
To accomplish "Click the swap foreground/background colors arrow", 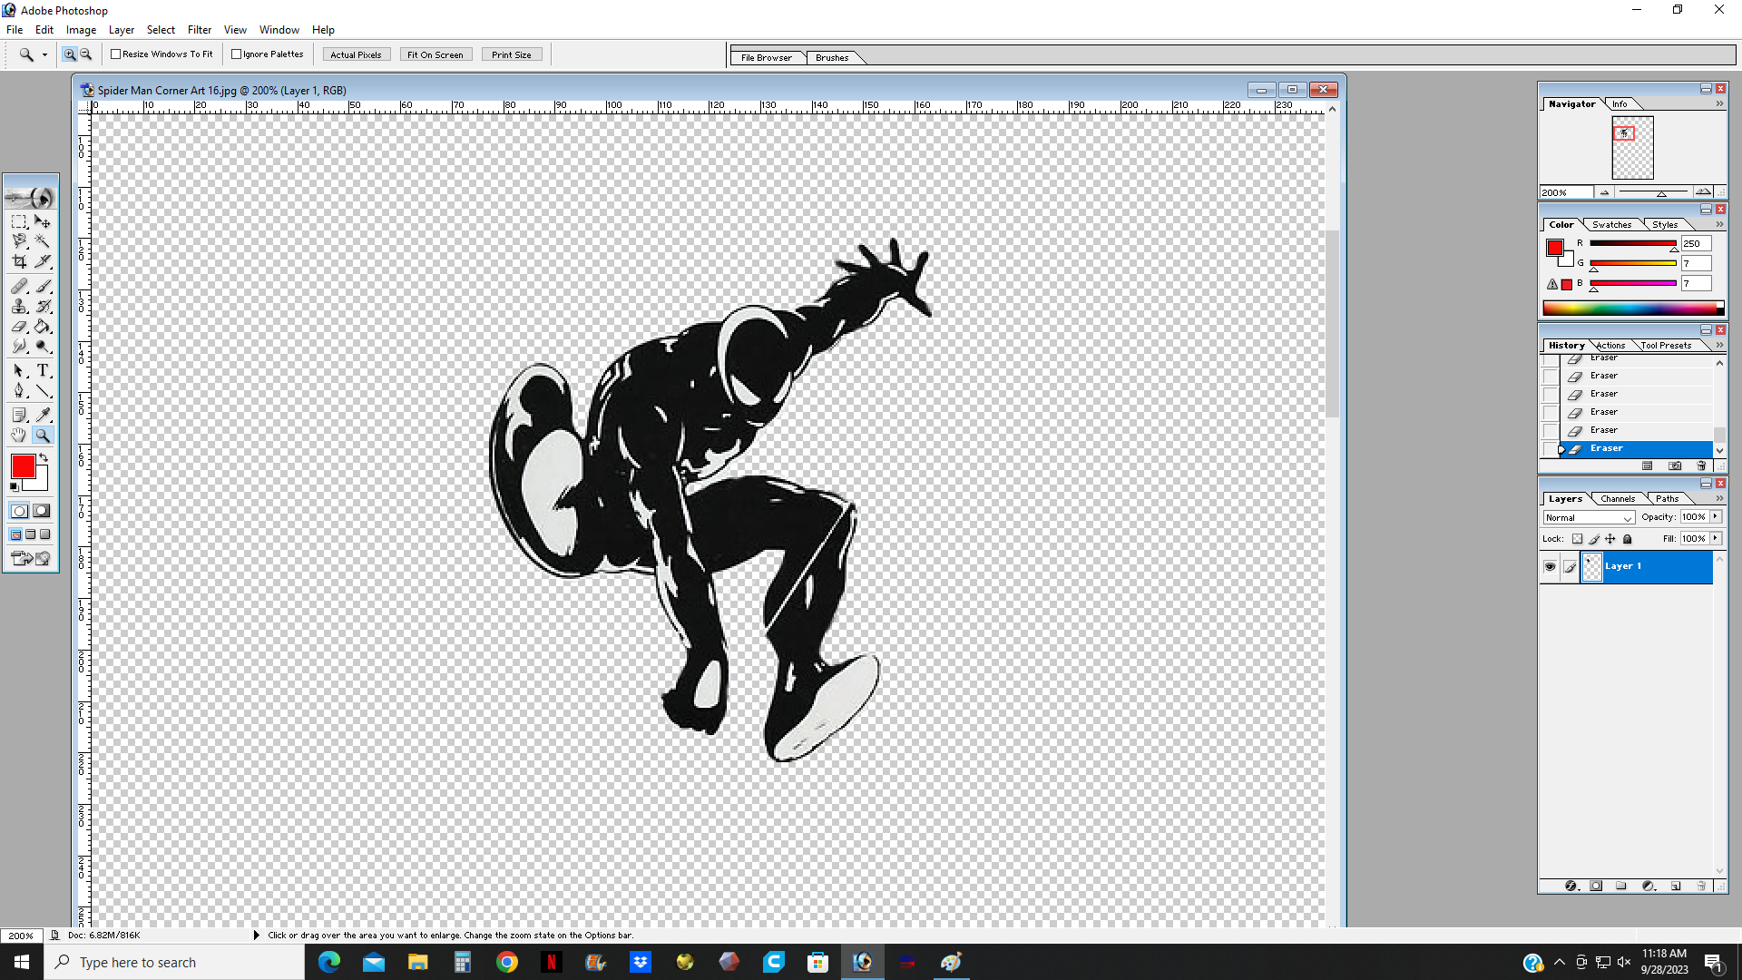I will coord(43,458).
